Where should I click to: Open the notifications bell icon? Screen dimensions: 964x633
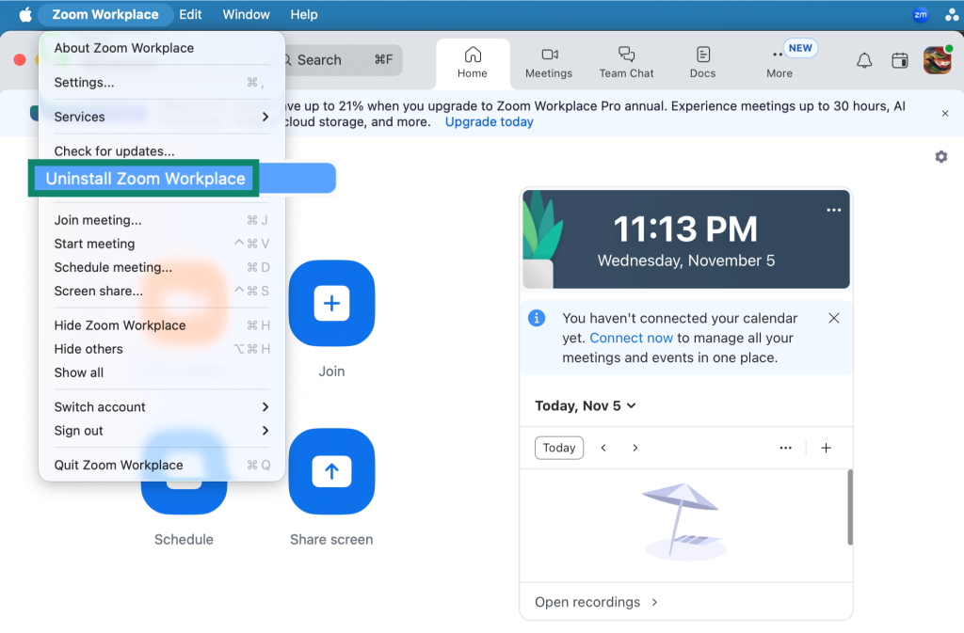pyautogui.click(x=863, y=61)
